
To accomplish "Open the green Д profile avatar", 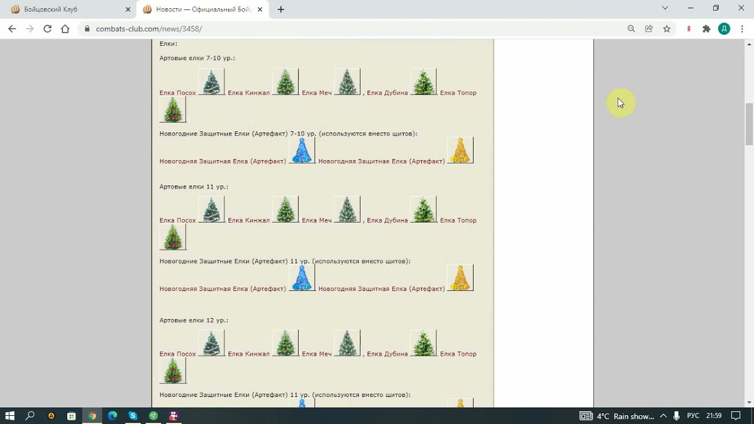I will point(724,28).
